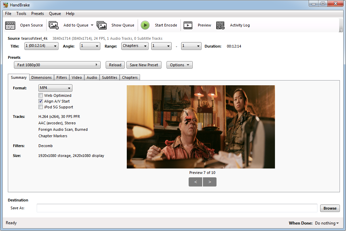Screen dimensions: 346x231
Task: Open the Tools menu
Action: [21, 14]
